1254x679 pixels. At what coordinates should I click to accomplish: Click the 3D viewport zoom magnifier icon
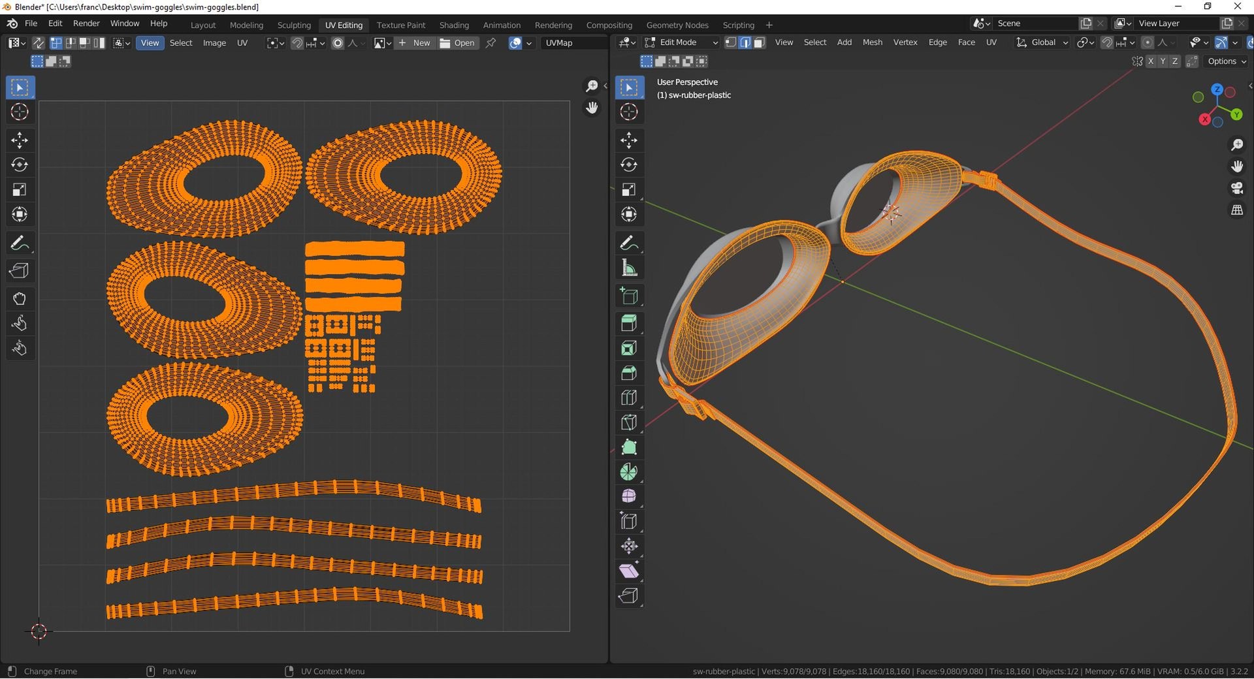click(1237, 145)
